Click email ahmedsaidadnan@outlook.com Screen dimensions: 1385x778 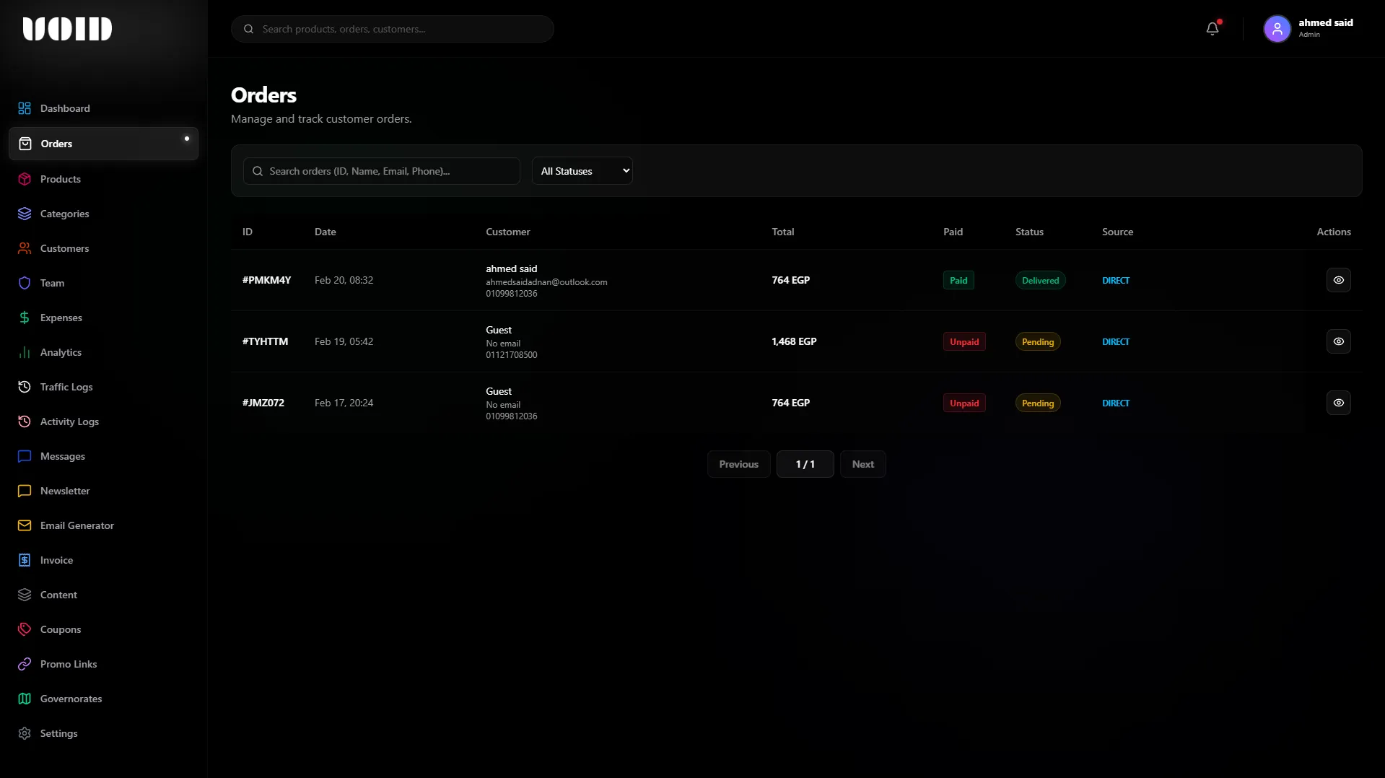pyautogui.click(x=546, y=282)
